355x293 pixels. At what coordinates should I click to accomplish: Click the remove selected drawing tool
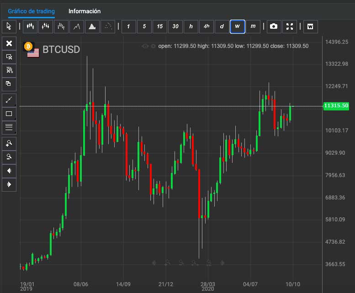click(9, 57)
